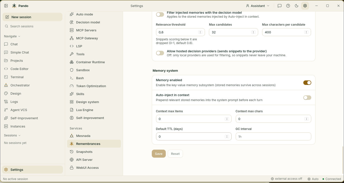Click the Context max items stepper
344x183 pixels.
pyautogui.click(x=227, y=119)
